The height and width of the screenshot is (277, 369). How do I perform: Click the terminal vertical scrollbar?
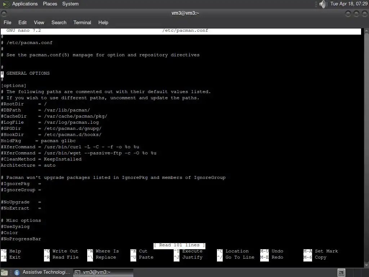[x=366, y=148]
